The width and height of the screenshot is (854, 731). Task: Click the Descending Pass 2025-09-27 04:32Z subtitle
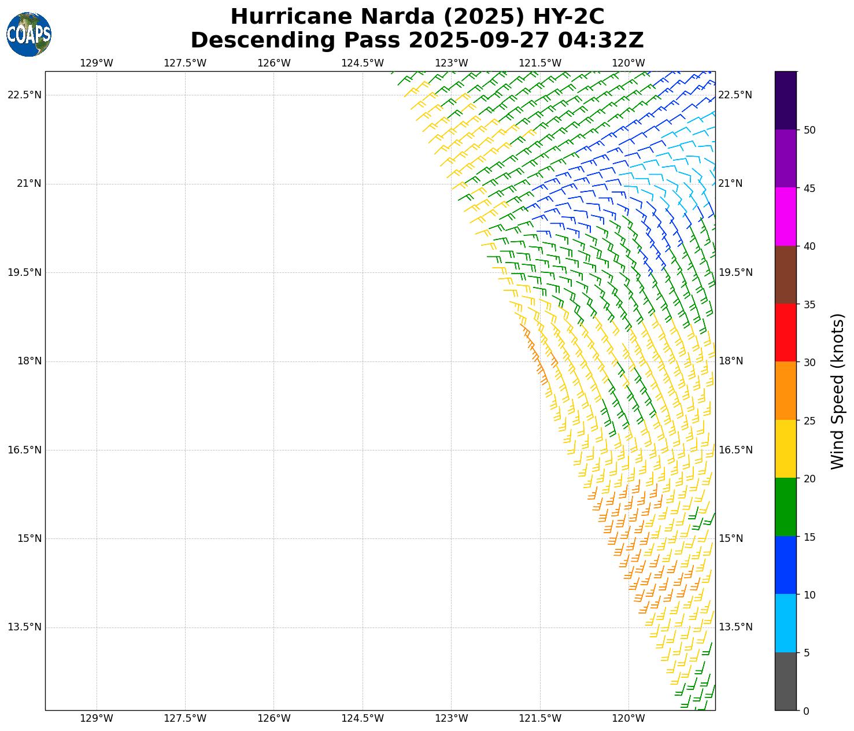pyautogui.click(x=417, y=40)
